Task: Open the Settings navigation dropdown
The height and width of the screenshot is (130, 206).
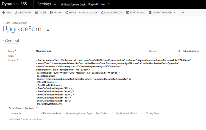Action: (55, 4)
